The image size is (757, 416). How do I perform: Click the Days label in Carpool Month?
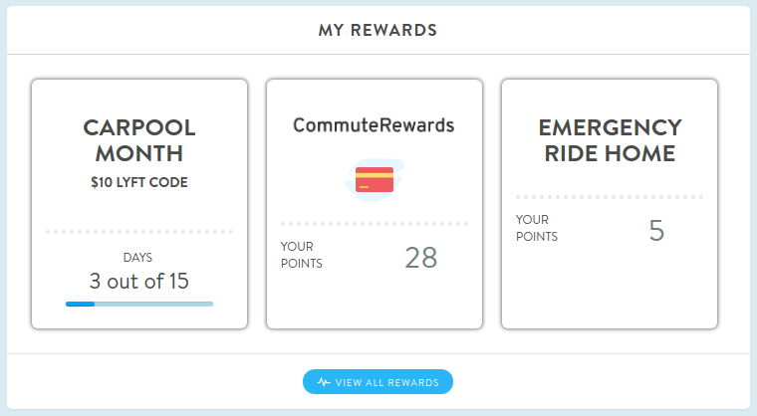pyautogui.click(x=137, y=257)
